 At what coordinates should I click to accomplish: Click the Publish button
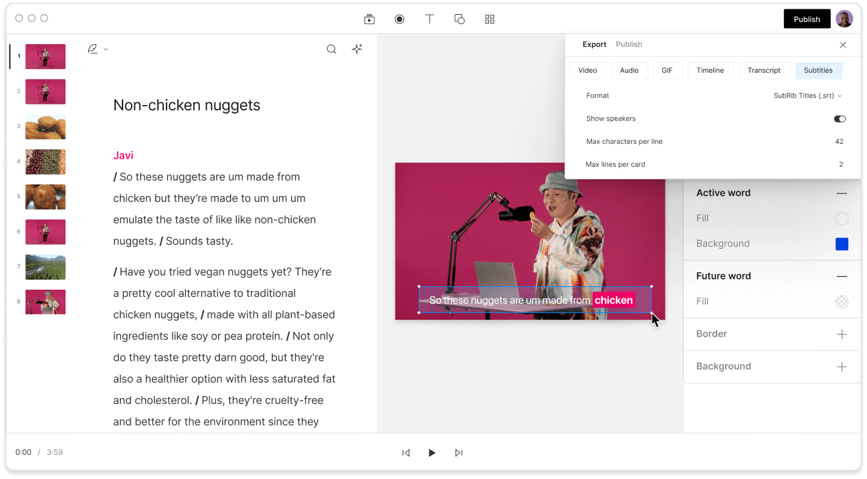(x=807, y=19)
